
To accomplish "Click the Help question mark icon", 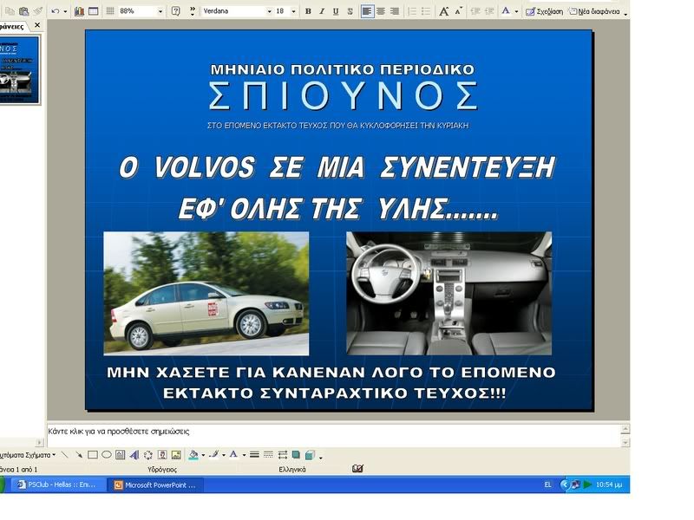I will (x=176, y=11).
